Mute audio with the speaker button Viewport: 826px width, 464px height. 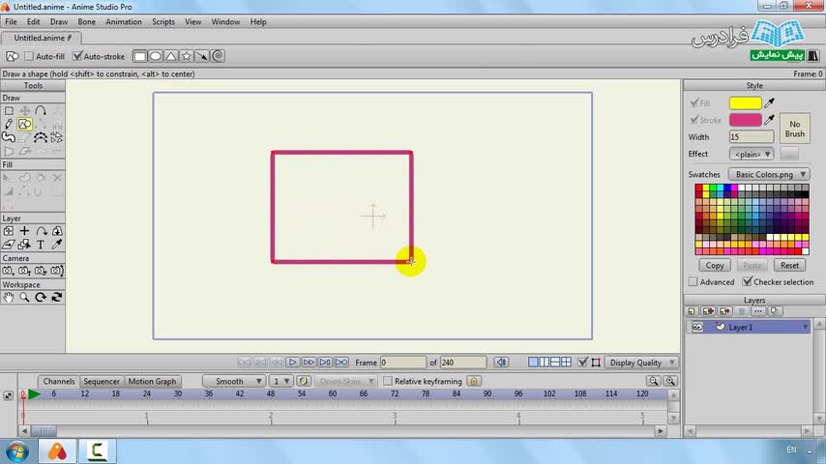(501, 362)
